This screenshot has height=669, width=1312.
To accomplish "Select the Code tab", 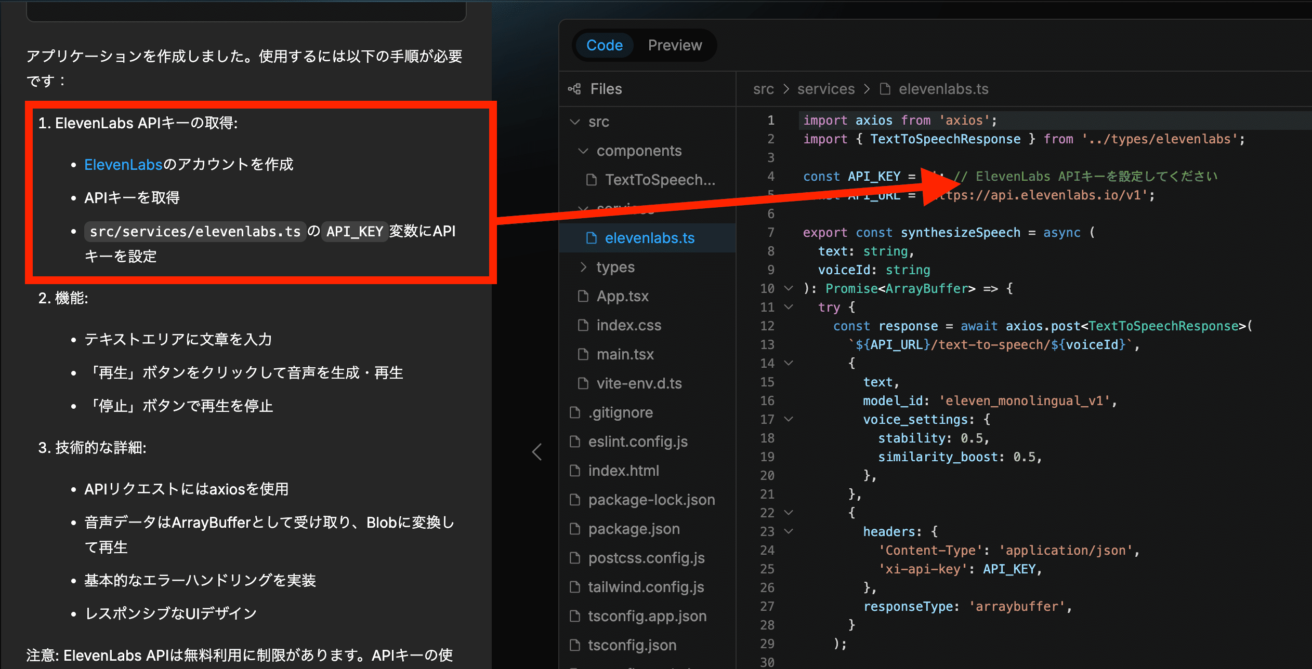I will point(604,45).
